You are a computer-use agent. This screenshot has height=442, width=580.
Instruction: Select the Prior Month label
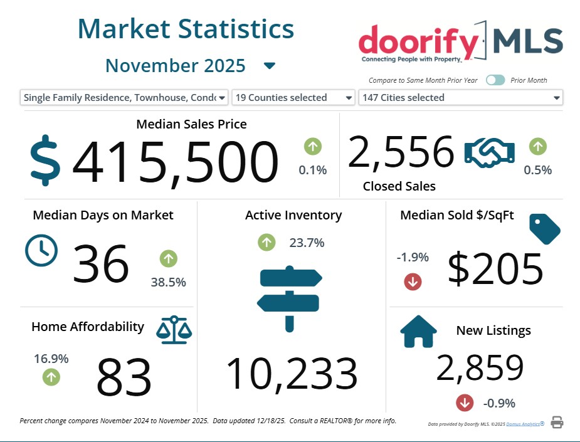click(x=529, y=80)
